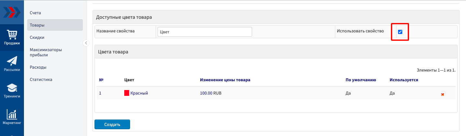
Task: Open the Маркетинг chart section
Action: (12, 117)
